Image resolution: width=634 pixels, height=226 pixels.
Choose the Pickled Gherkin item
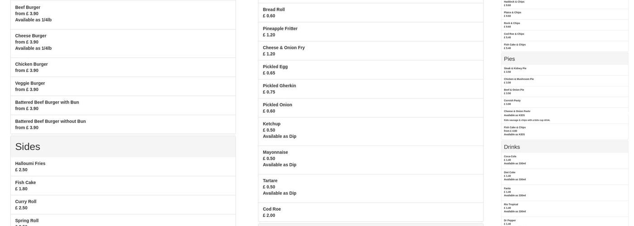[x=279, y=86]
